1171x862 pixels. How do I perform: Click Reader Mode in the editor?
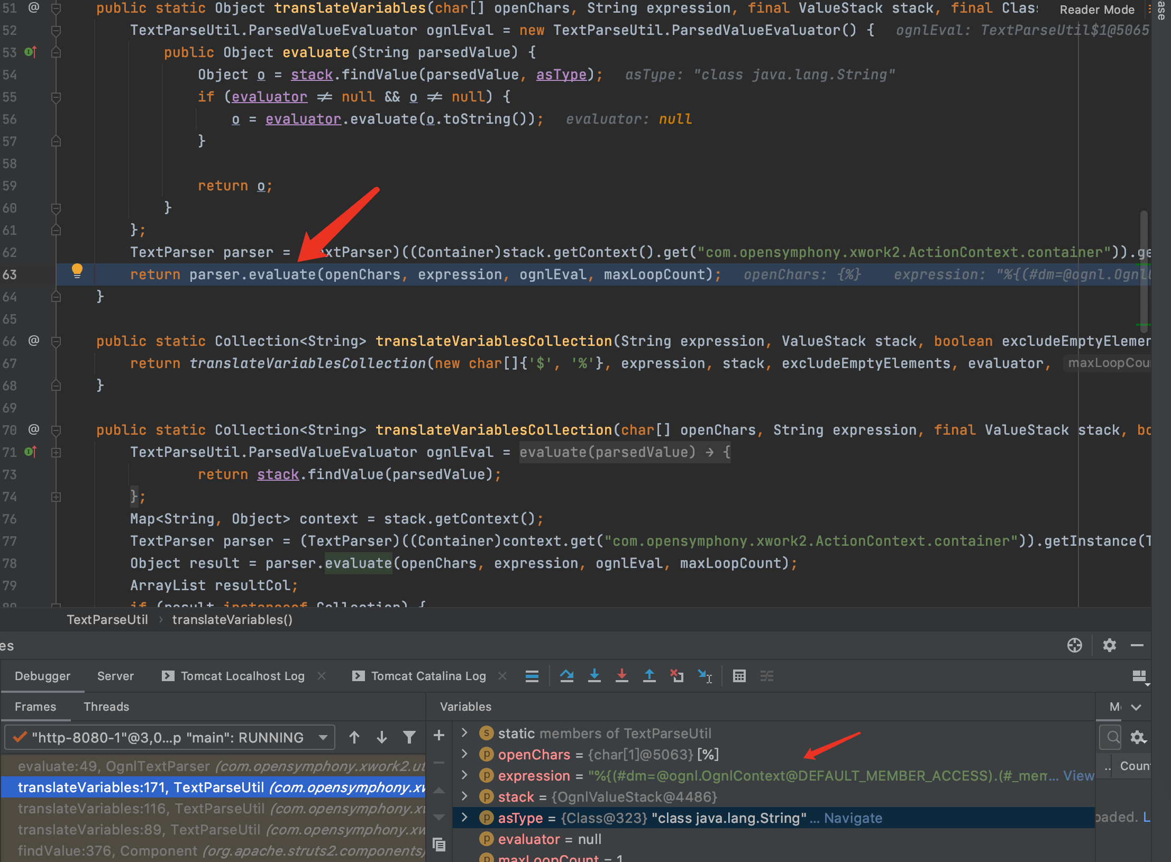pyautogui.click(x=1097, y=10)
